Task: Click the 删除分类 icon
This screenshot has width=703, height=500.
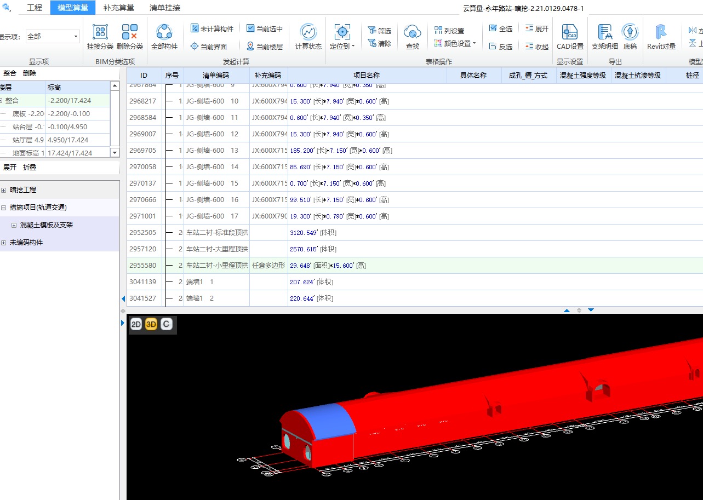Action: [130, 32]
